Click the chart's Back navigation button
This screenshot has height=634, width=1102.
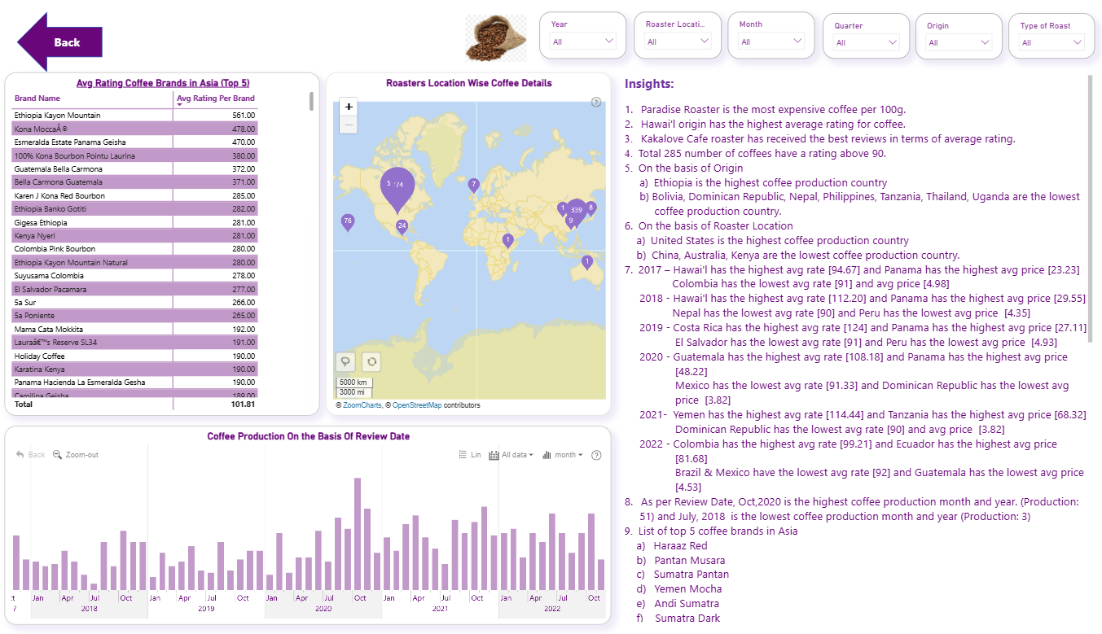[x=31, y=455]
